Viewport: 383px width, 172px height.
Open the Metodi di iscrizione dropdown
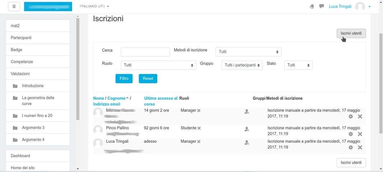click(248, 52)
